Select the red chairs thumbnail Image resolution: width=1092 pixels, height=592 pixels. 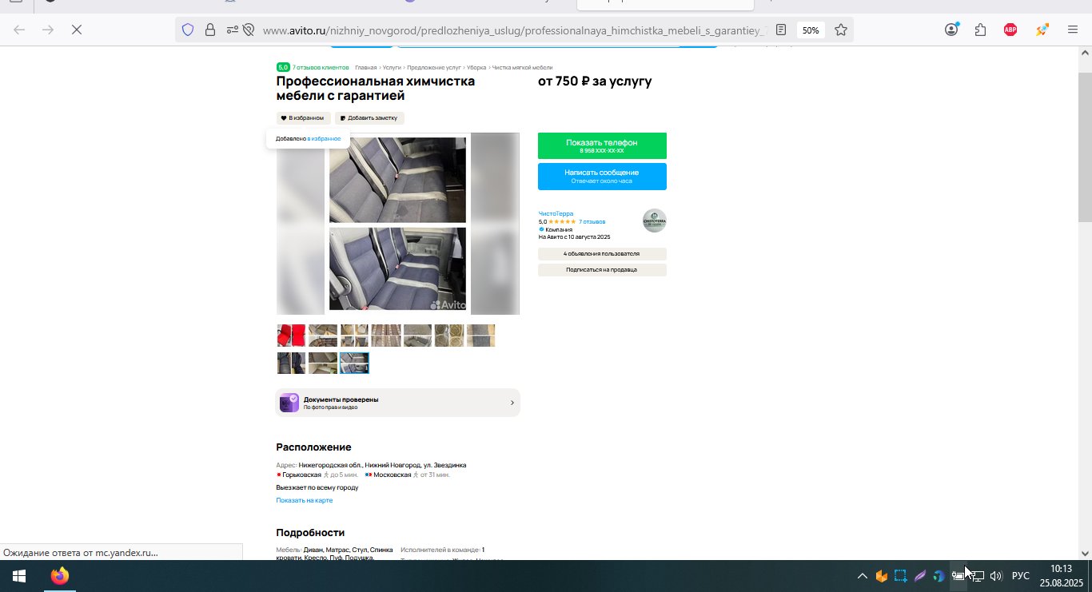coord(291,336)
